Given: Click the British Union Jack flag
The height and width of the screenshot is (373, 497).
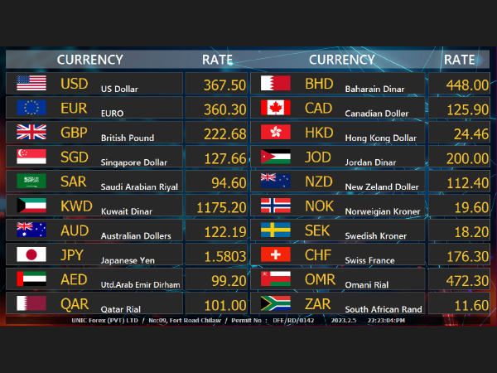Looking at the screenshot, I should coord(31,132).
